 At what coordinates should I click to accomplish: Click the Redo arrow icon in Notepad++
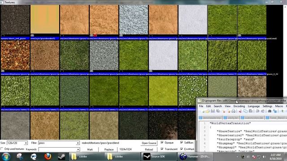[263, 111]
